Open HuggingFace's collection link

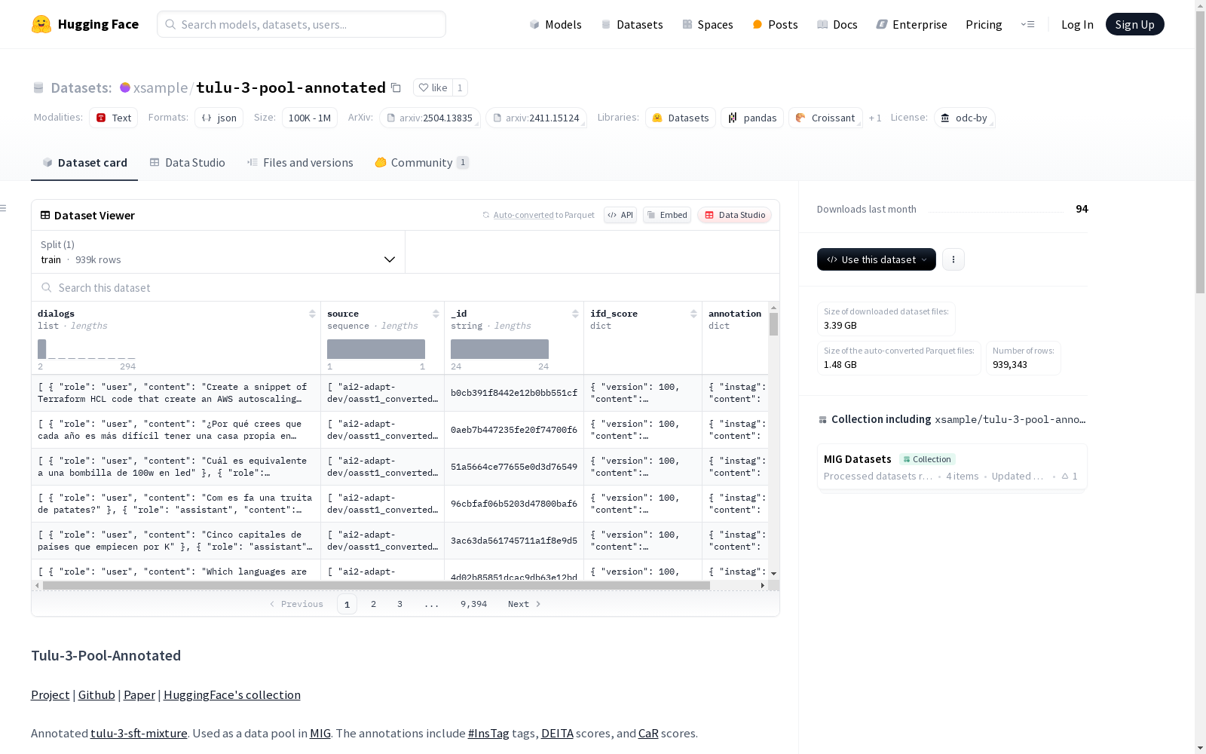[x=232, y=694]
